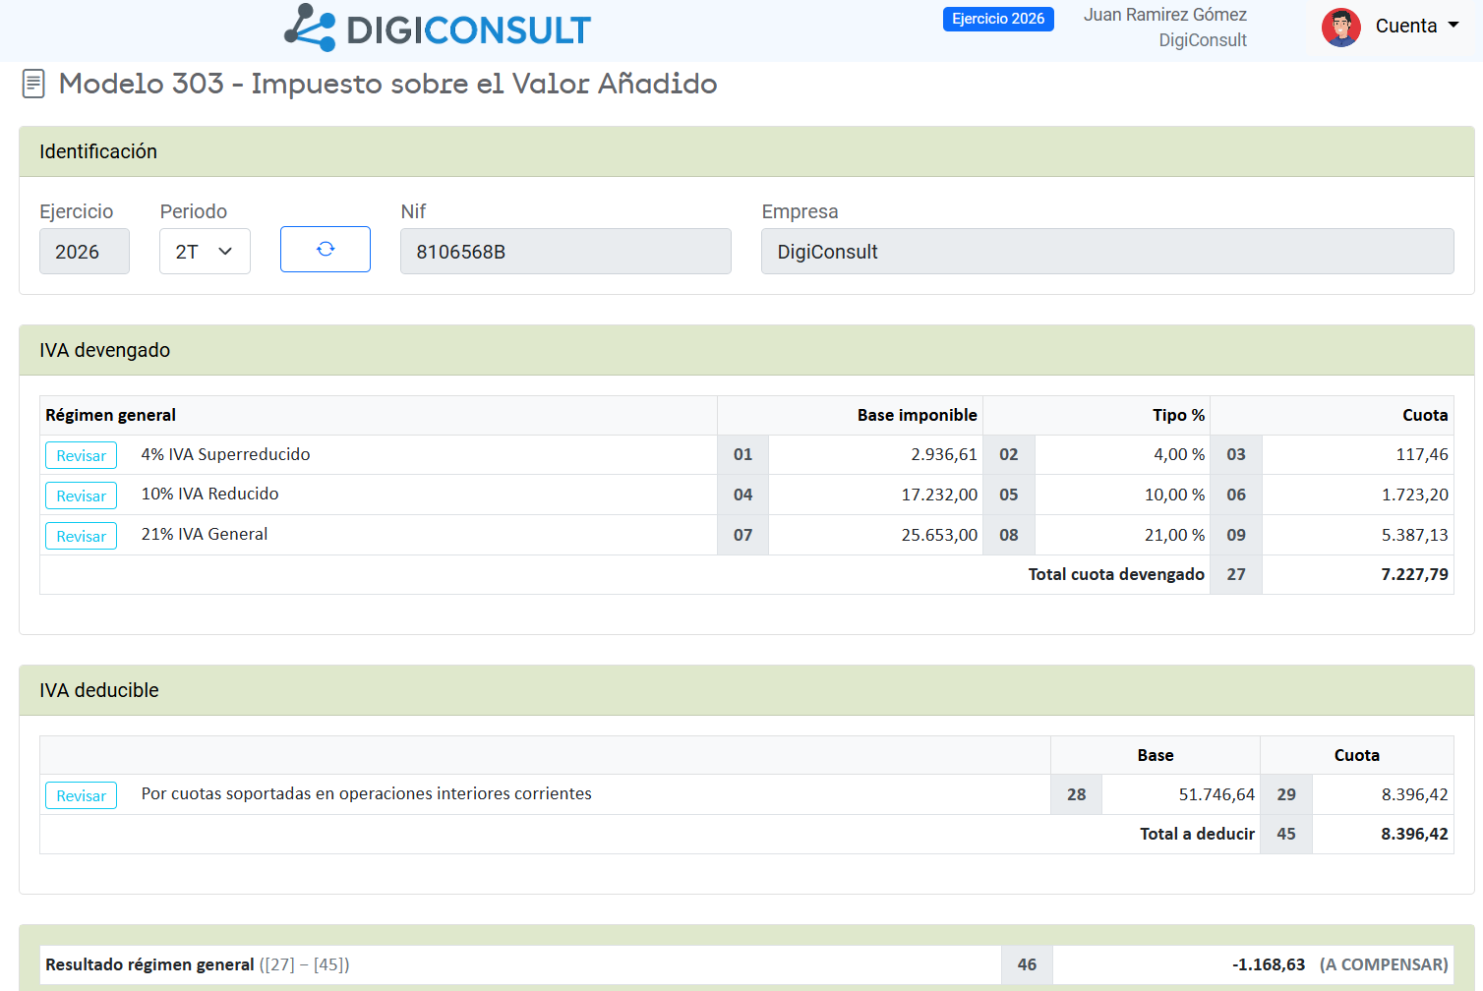Review the 21% IVA General row
Image resolution: width=1483 pixels, height=991 pixels.
point(81,536)
